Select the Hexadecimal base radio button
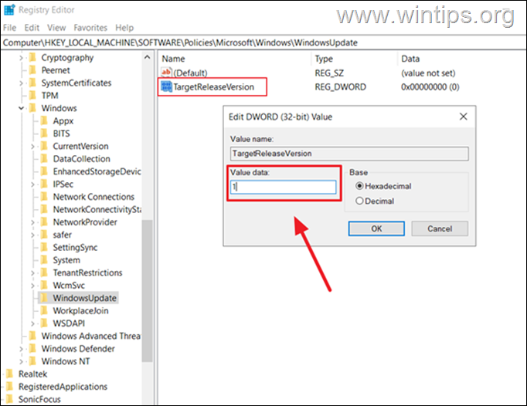The image size is (527, 406). [359, 186]
